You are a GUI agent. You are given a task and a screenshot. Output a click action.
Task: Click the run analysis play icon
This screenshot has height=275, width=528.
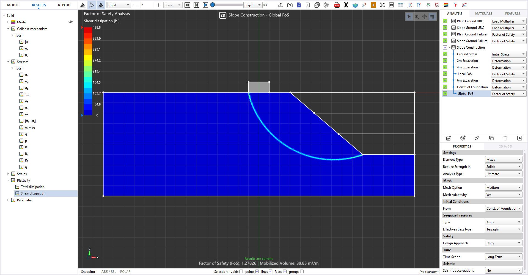click(519, 138)
